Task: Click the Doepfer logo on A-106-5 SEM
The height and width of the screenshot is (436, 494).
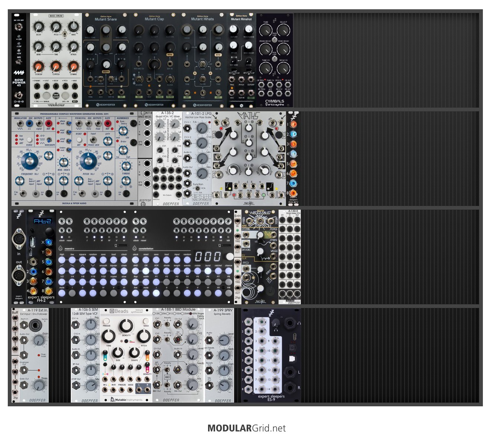Action: pyautogui.click(x=89, y=400)
